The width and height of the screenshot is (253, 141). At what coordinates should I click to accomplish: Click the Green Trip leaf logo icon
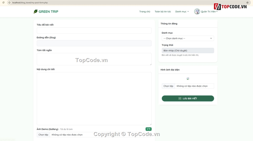tap(35, 11)
